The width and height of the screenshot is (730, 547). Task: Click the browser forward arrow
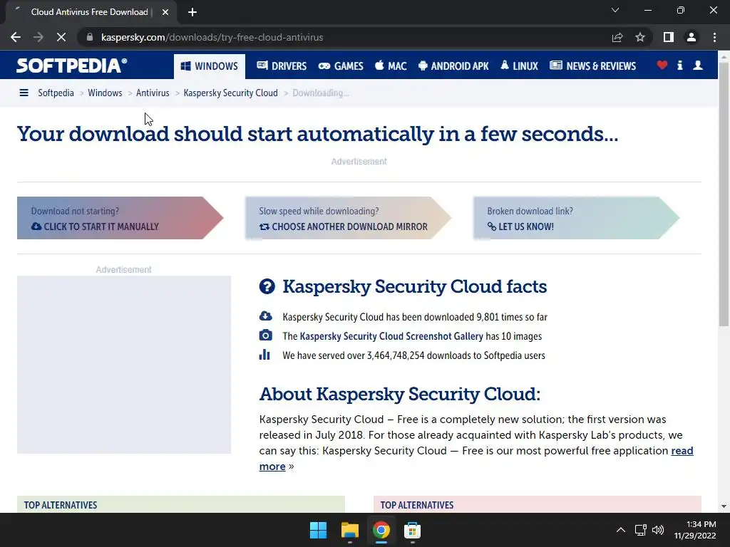(38, 37)
